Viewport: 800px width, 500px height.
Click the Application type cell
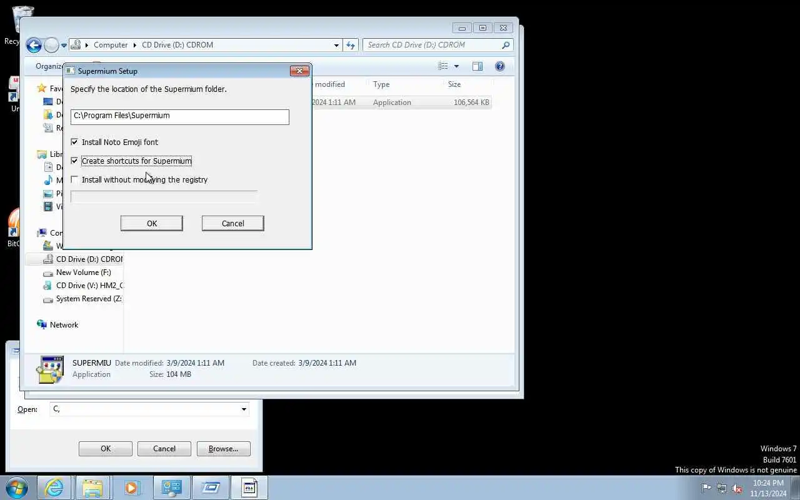392,102
